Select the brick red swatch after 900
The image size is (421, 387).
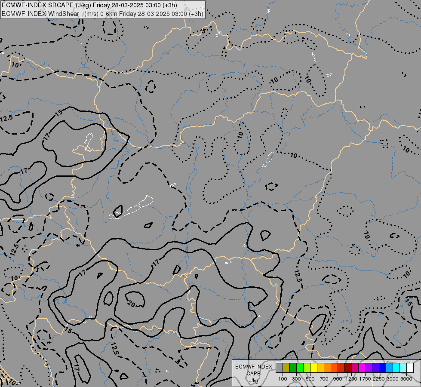341,368
